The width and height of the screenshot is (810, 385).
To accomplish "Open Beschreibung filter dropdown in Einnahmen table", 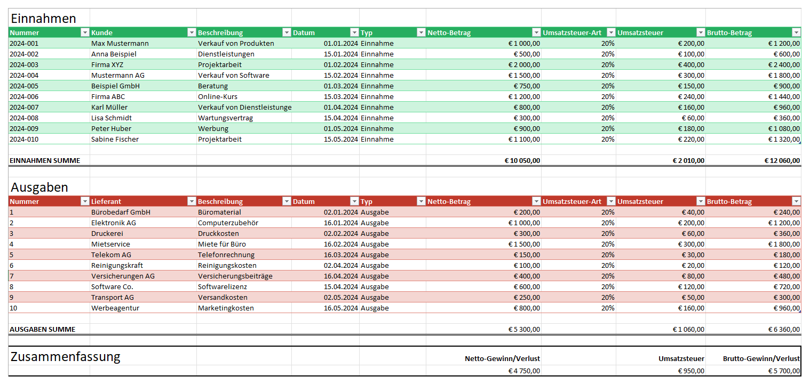I will point(287,33).
